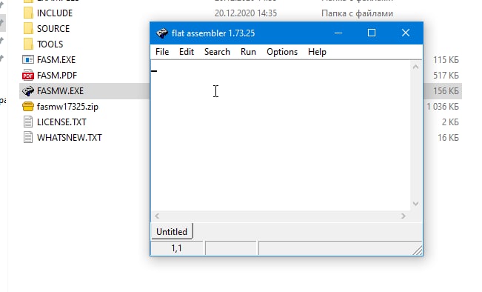Close the flat assembler window
This screenshot has height=292, width=482.
[406, 33]
